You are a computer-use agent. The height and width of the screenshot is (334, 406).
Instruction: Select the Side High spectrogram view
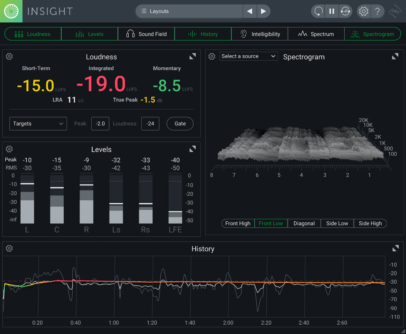[x=370, y=223]
